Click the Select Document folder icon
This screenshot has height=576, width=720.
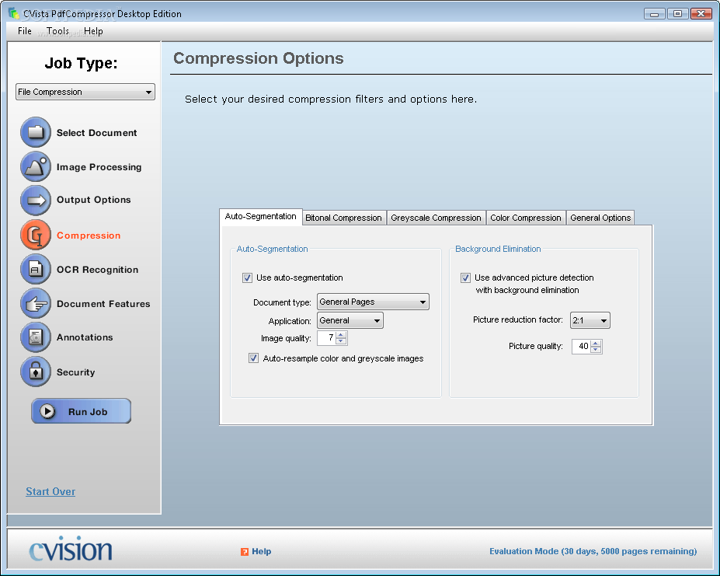36,132
